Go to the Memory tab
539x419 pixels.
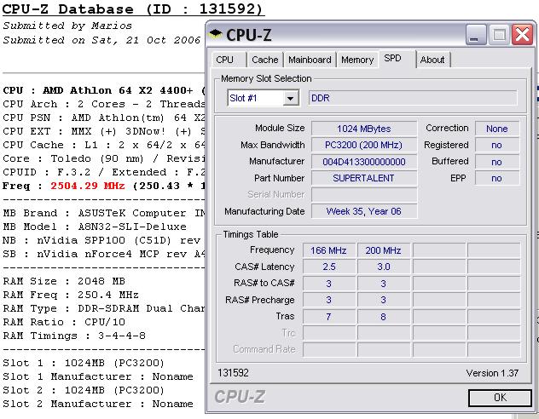pos(357,60)
